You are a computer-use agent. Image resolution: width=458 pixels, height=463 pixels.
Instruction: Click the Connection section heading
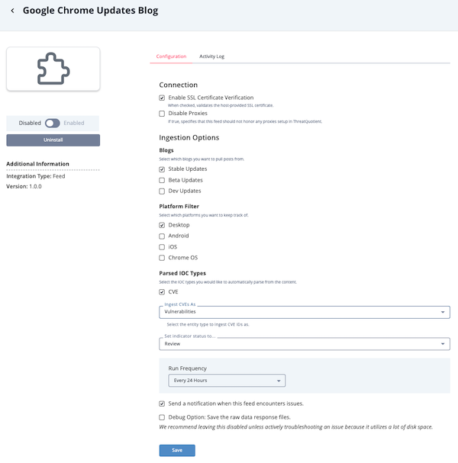pos(178,85)
